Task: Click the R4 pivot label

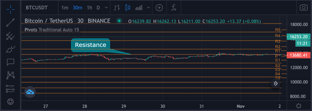Action: (x=278, y=36)
